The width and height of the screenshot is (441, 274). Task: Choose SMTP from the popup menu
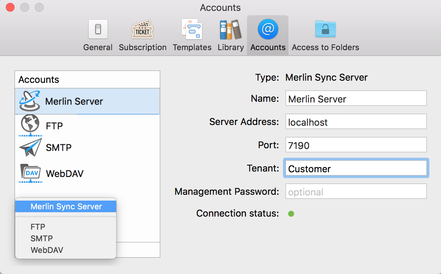click(66, 238)
